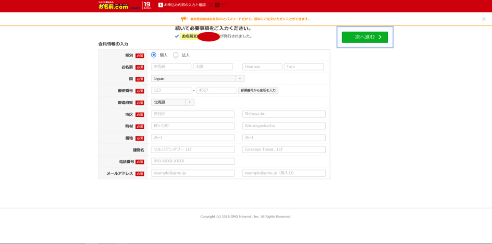Click the 4567 postal code field
This screenshot has width=492, height=244.
tap(216, 90)
